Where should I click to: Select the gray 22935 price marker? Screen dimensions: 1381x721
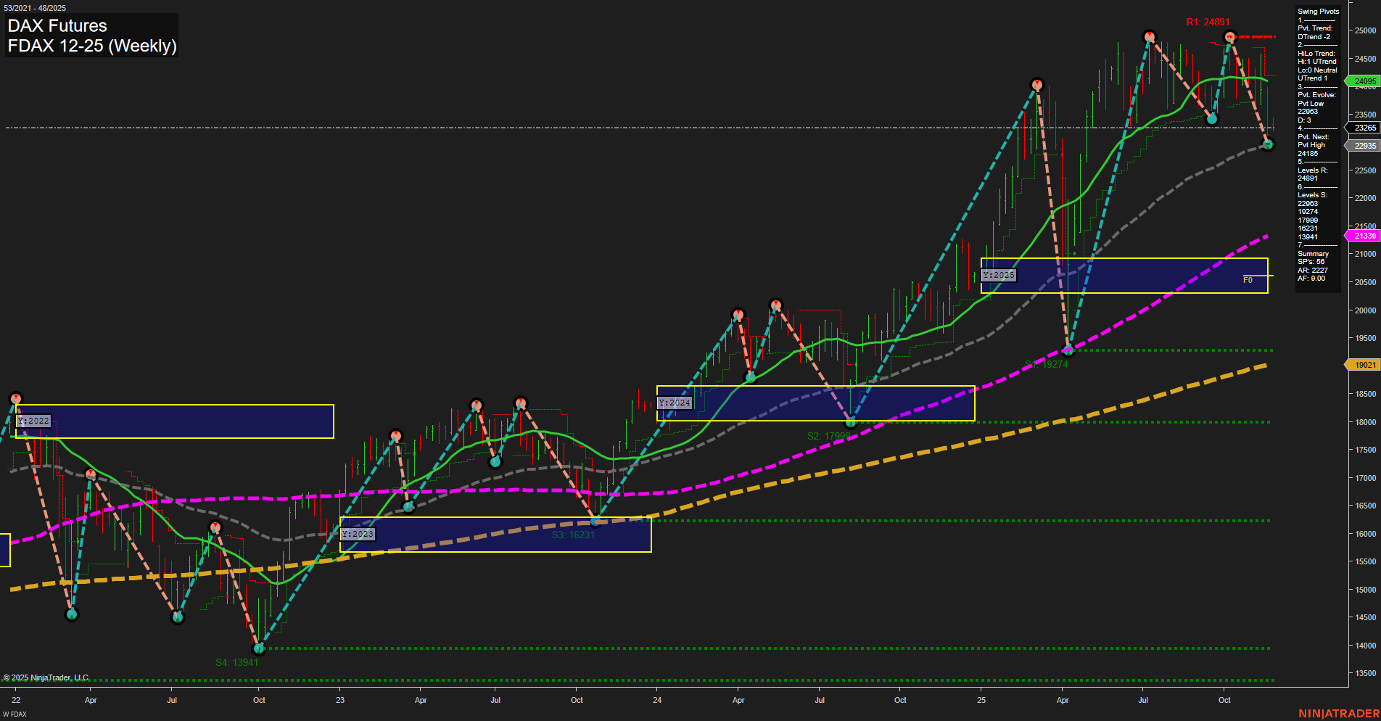[x=1364, y=145]
